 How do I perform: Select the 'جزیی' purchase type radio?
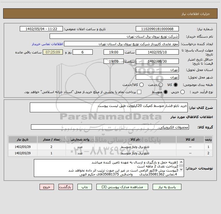tap(183, 92)
